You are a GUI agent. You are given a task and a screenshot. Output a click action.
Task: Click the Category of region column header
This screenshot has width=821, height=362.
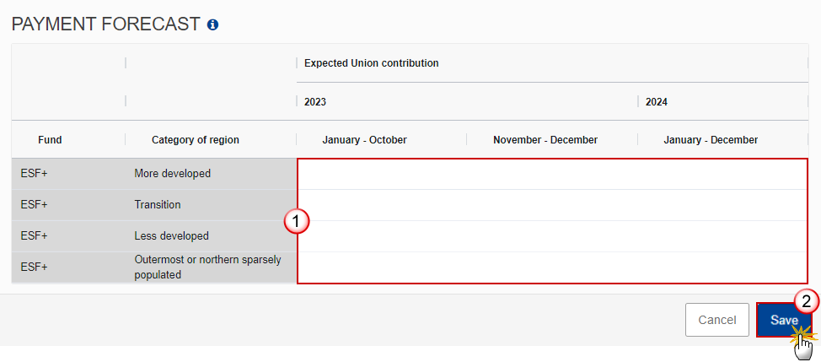pos(196,140)
